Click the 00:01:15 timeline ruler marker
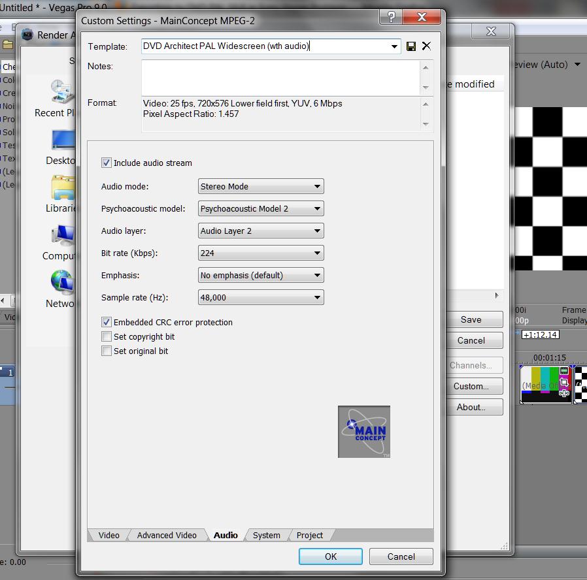This screenshot has height=580, width=587. (549, 357)
